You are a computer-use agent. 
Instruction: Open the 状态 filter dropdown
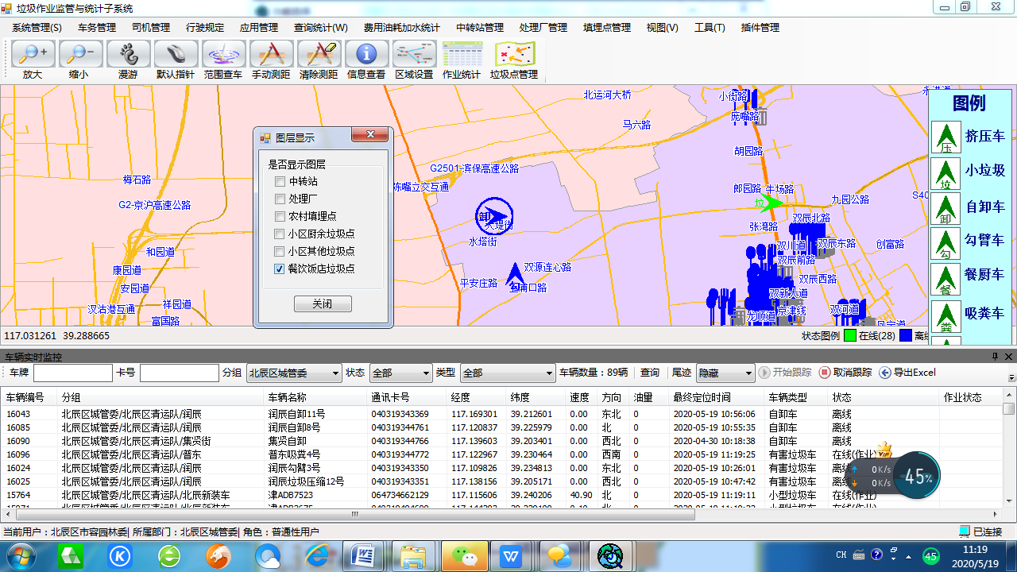tap(425, 373)
